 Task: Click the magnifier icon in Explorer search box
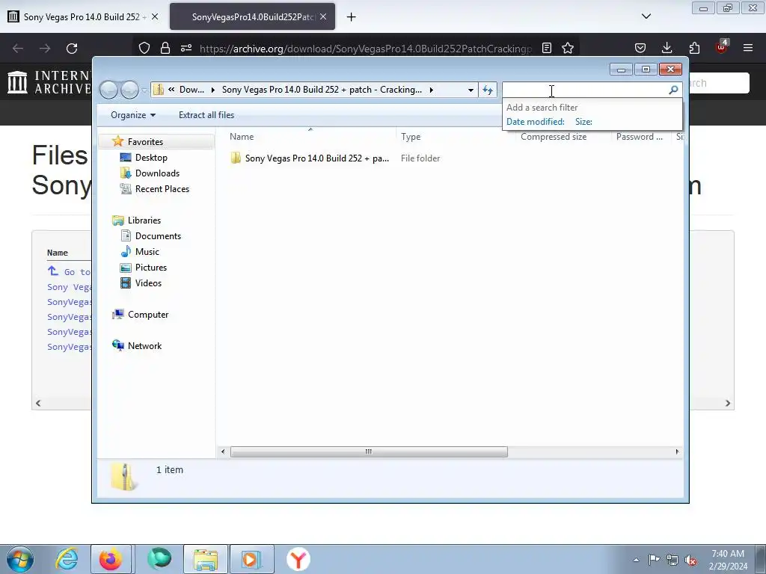[x=673, y=90]
